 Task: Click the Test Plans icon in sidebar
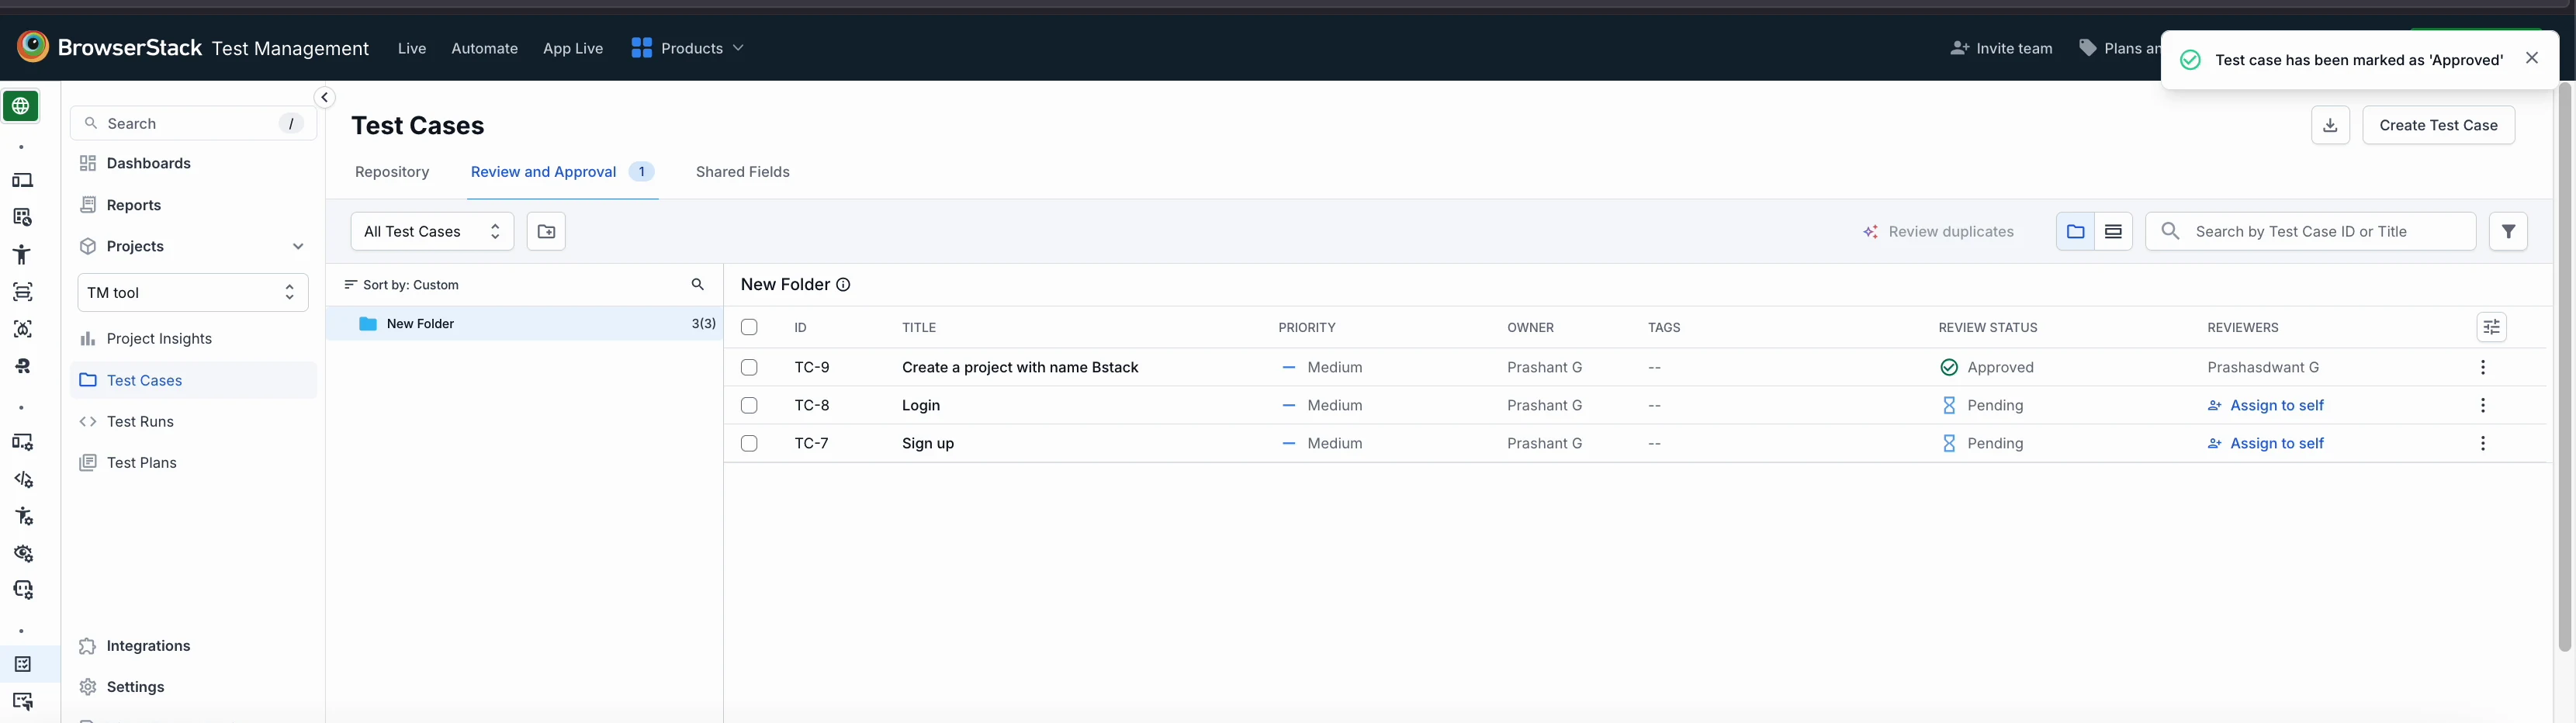pyautogui.click(x=88, y=463)
